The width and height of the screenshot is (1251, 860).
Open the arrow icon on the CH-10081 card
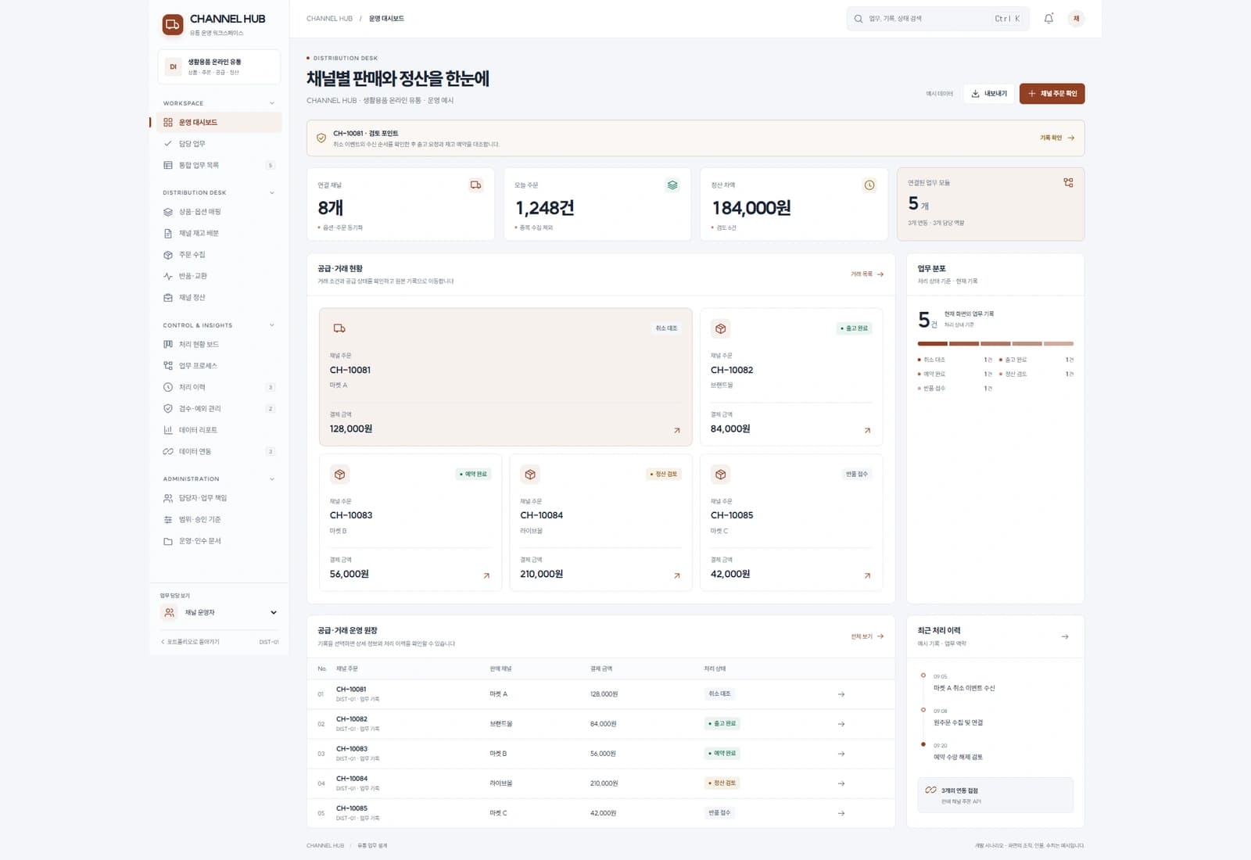point(677,430)
